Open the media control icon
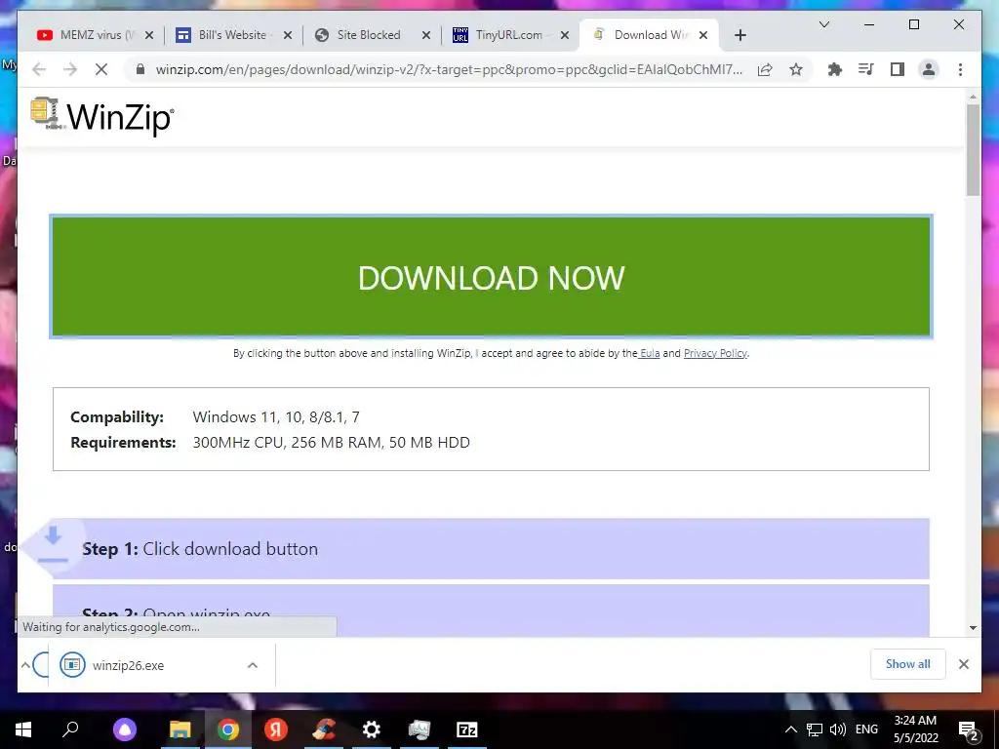999x749 pixels. pyautogui.click(x=866, y=69)
